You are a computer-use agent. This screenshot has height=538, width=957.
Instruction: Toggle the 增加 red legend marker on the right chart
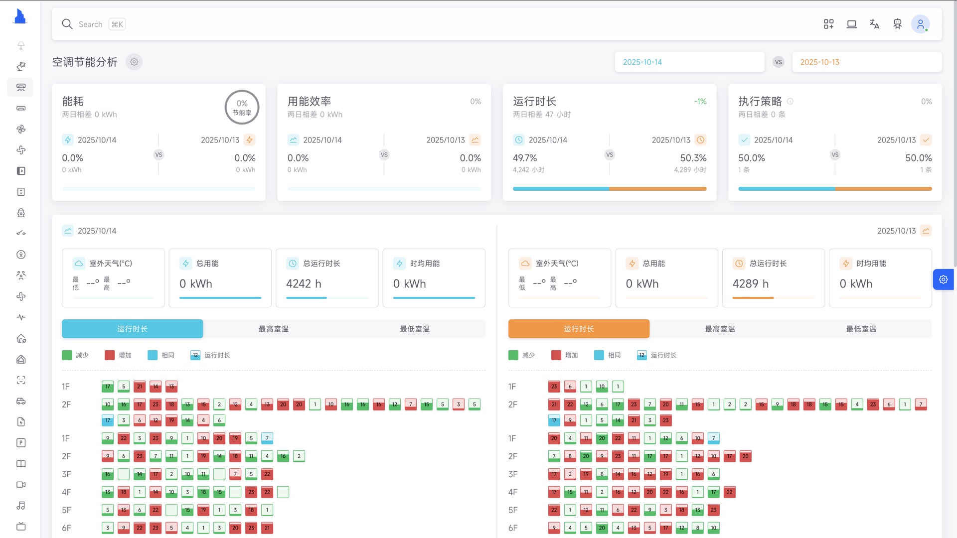tap(556, 355)
